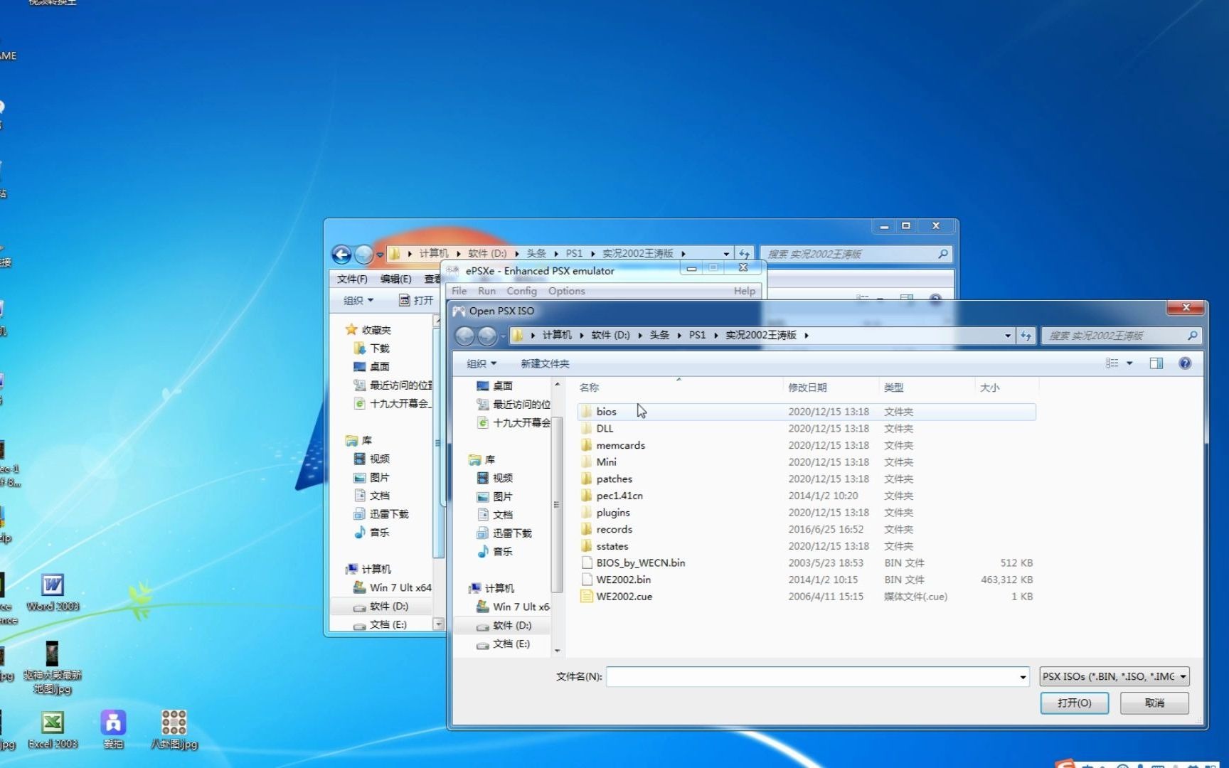The image size is (1229, 768).
Task: Click 打开 in rear Explorer toolbar
Action: [x=416, y=301]
